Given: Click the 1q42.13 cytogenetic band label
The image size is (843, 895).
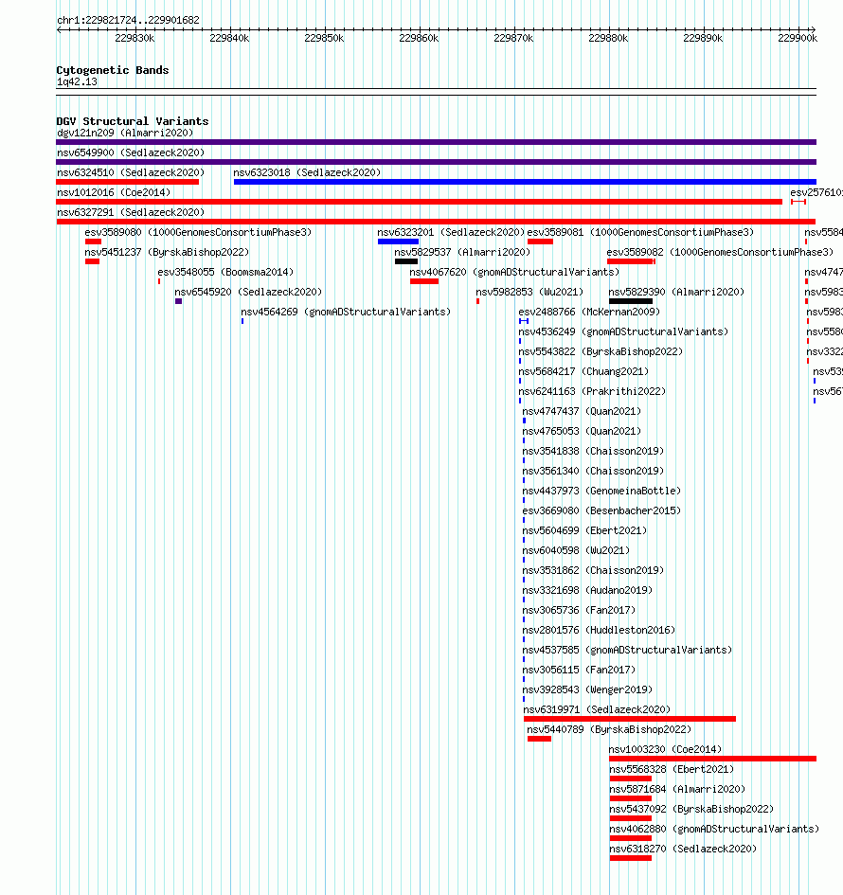Looking at the screenshot, I should [77, 82].
